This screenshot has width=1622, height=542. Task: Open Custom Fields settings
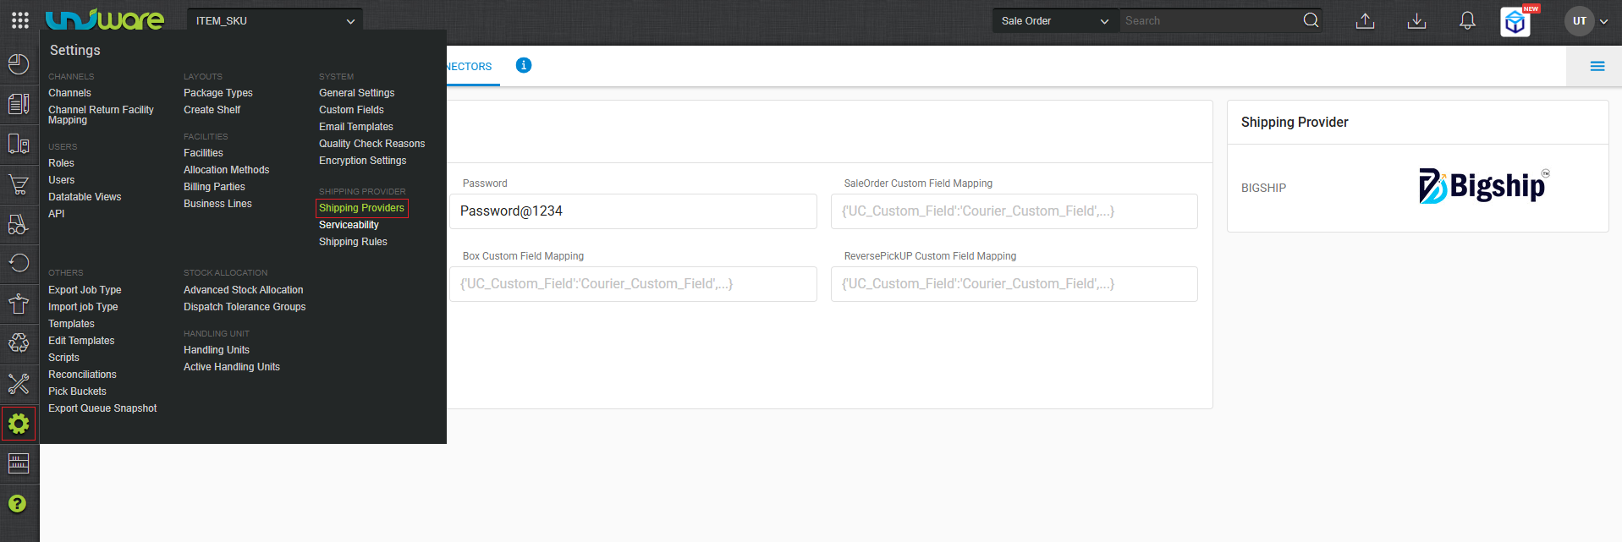(351, 110)
